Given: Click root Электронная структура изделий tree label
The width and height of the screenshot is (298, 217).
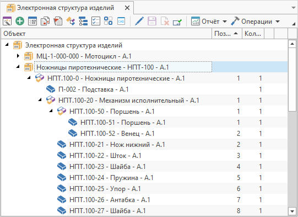Looking at the screenshot, I should click(74, 45).
